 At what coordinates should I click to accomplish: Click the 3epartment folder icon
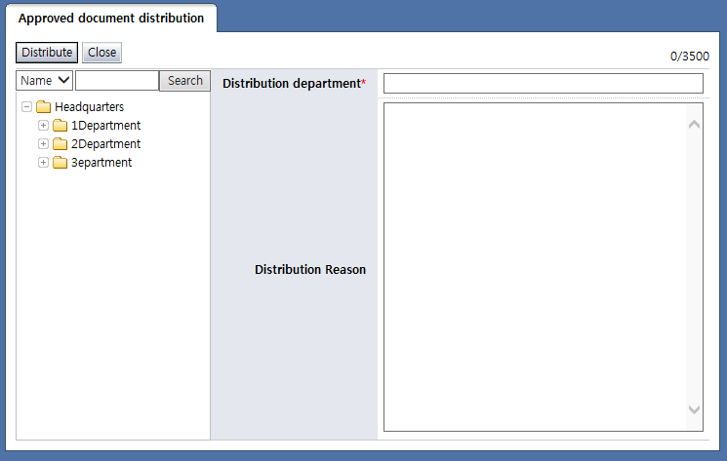[60, 163]
